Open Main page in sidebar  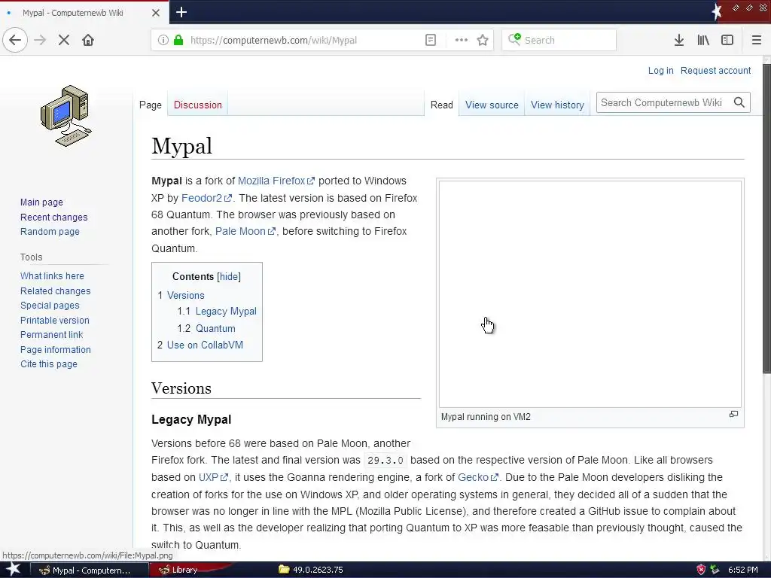tap(41, 202)
